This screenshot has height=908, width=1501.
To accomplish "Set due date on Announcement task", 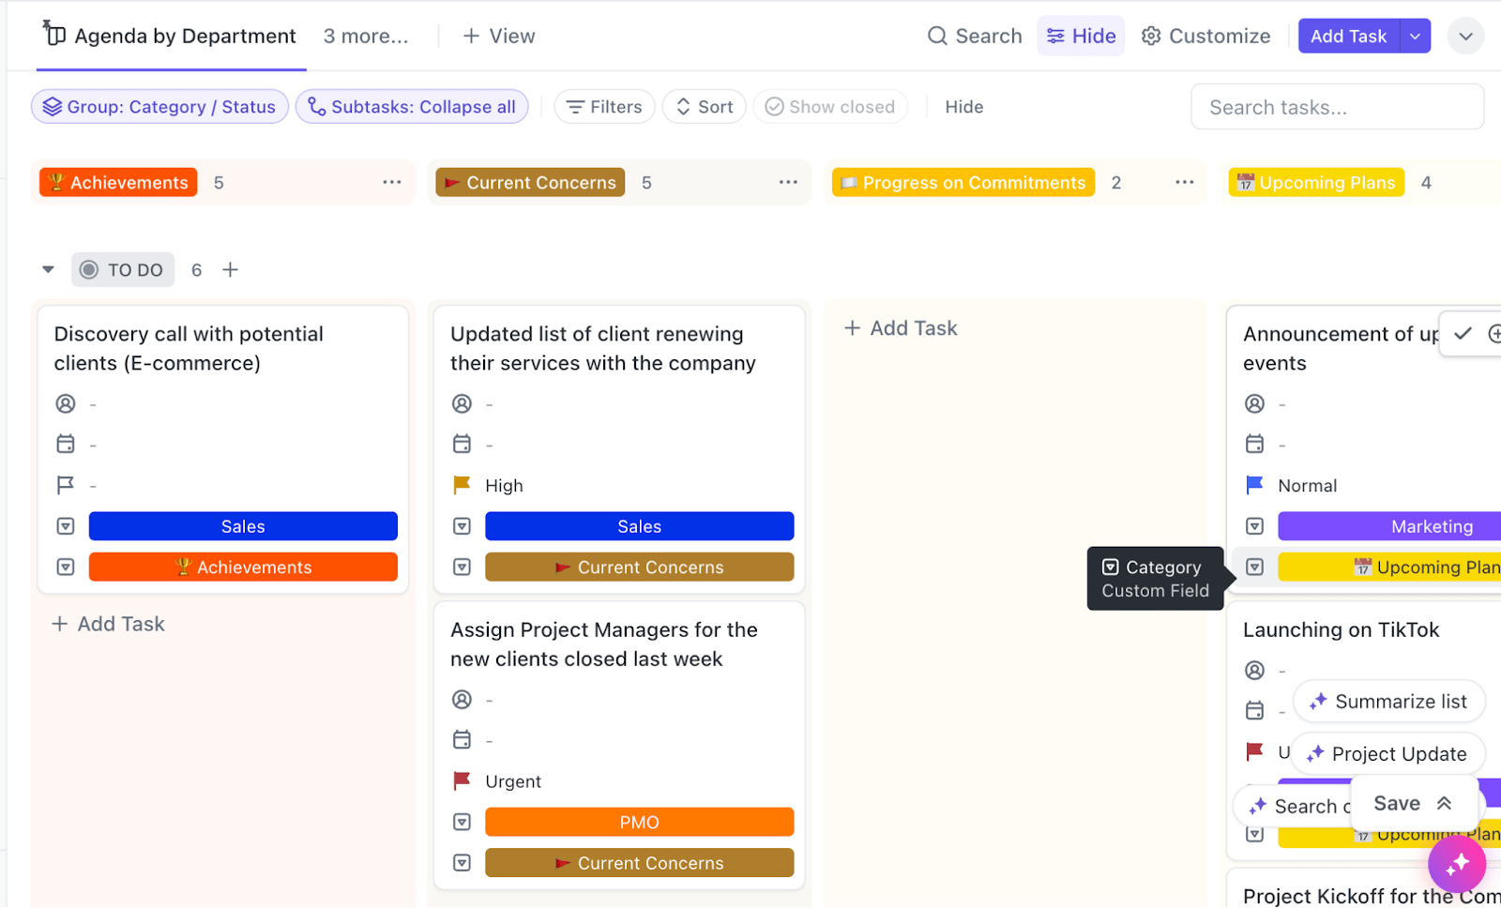I will 1254,445.
